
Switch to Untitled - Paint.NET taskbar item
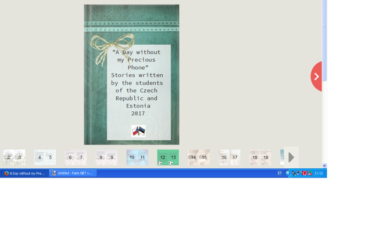click(73, 173)
